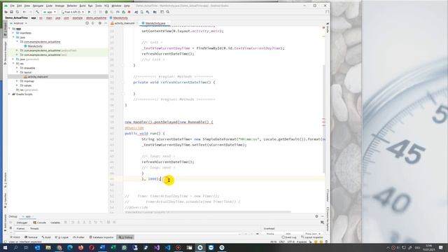Click the editor vertical scrollbar

pos(323,118)
